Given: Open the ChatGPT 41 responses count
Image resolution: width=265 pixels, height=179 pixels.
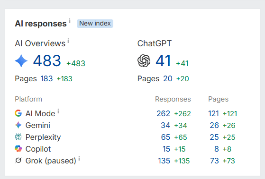Looking at the screenshot, I should click(x=163, y=60).
